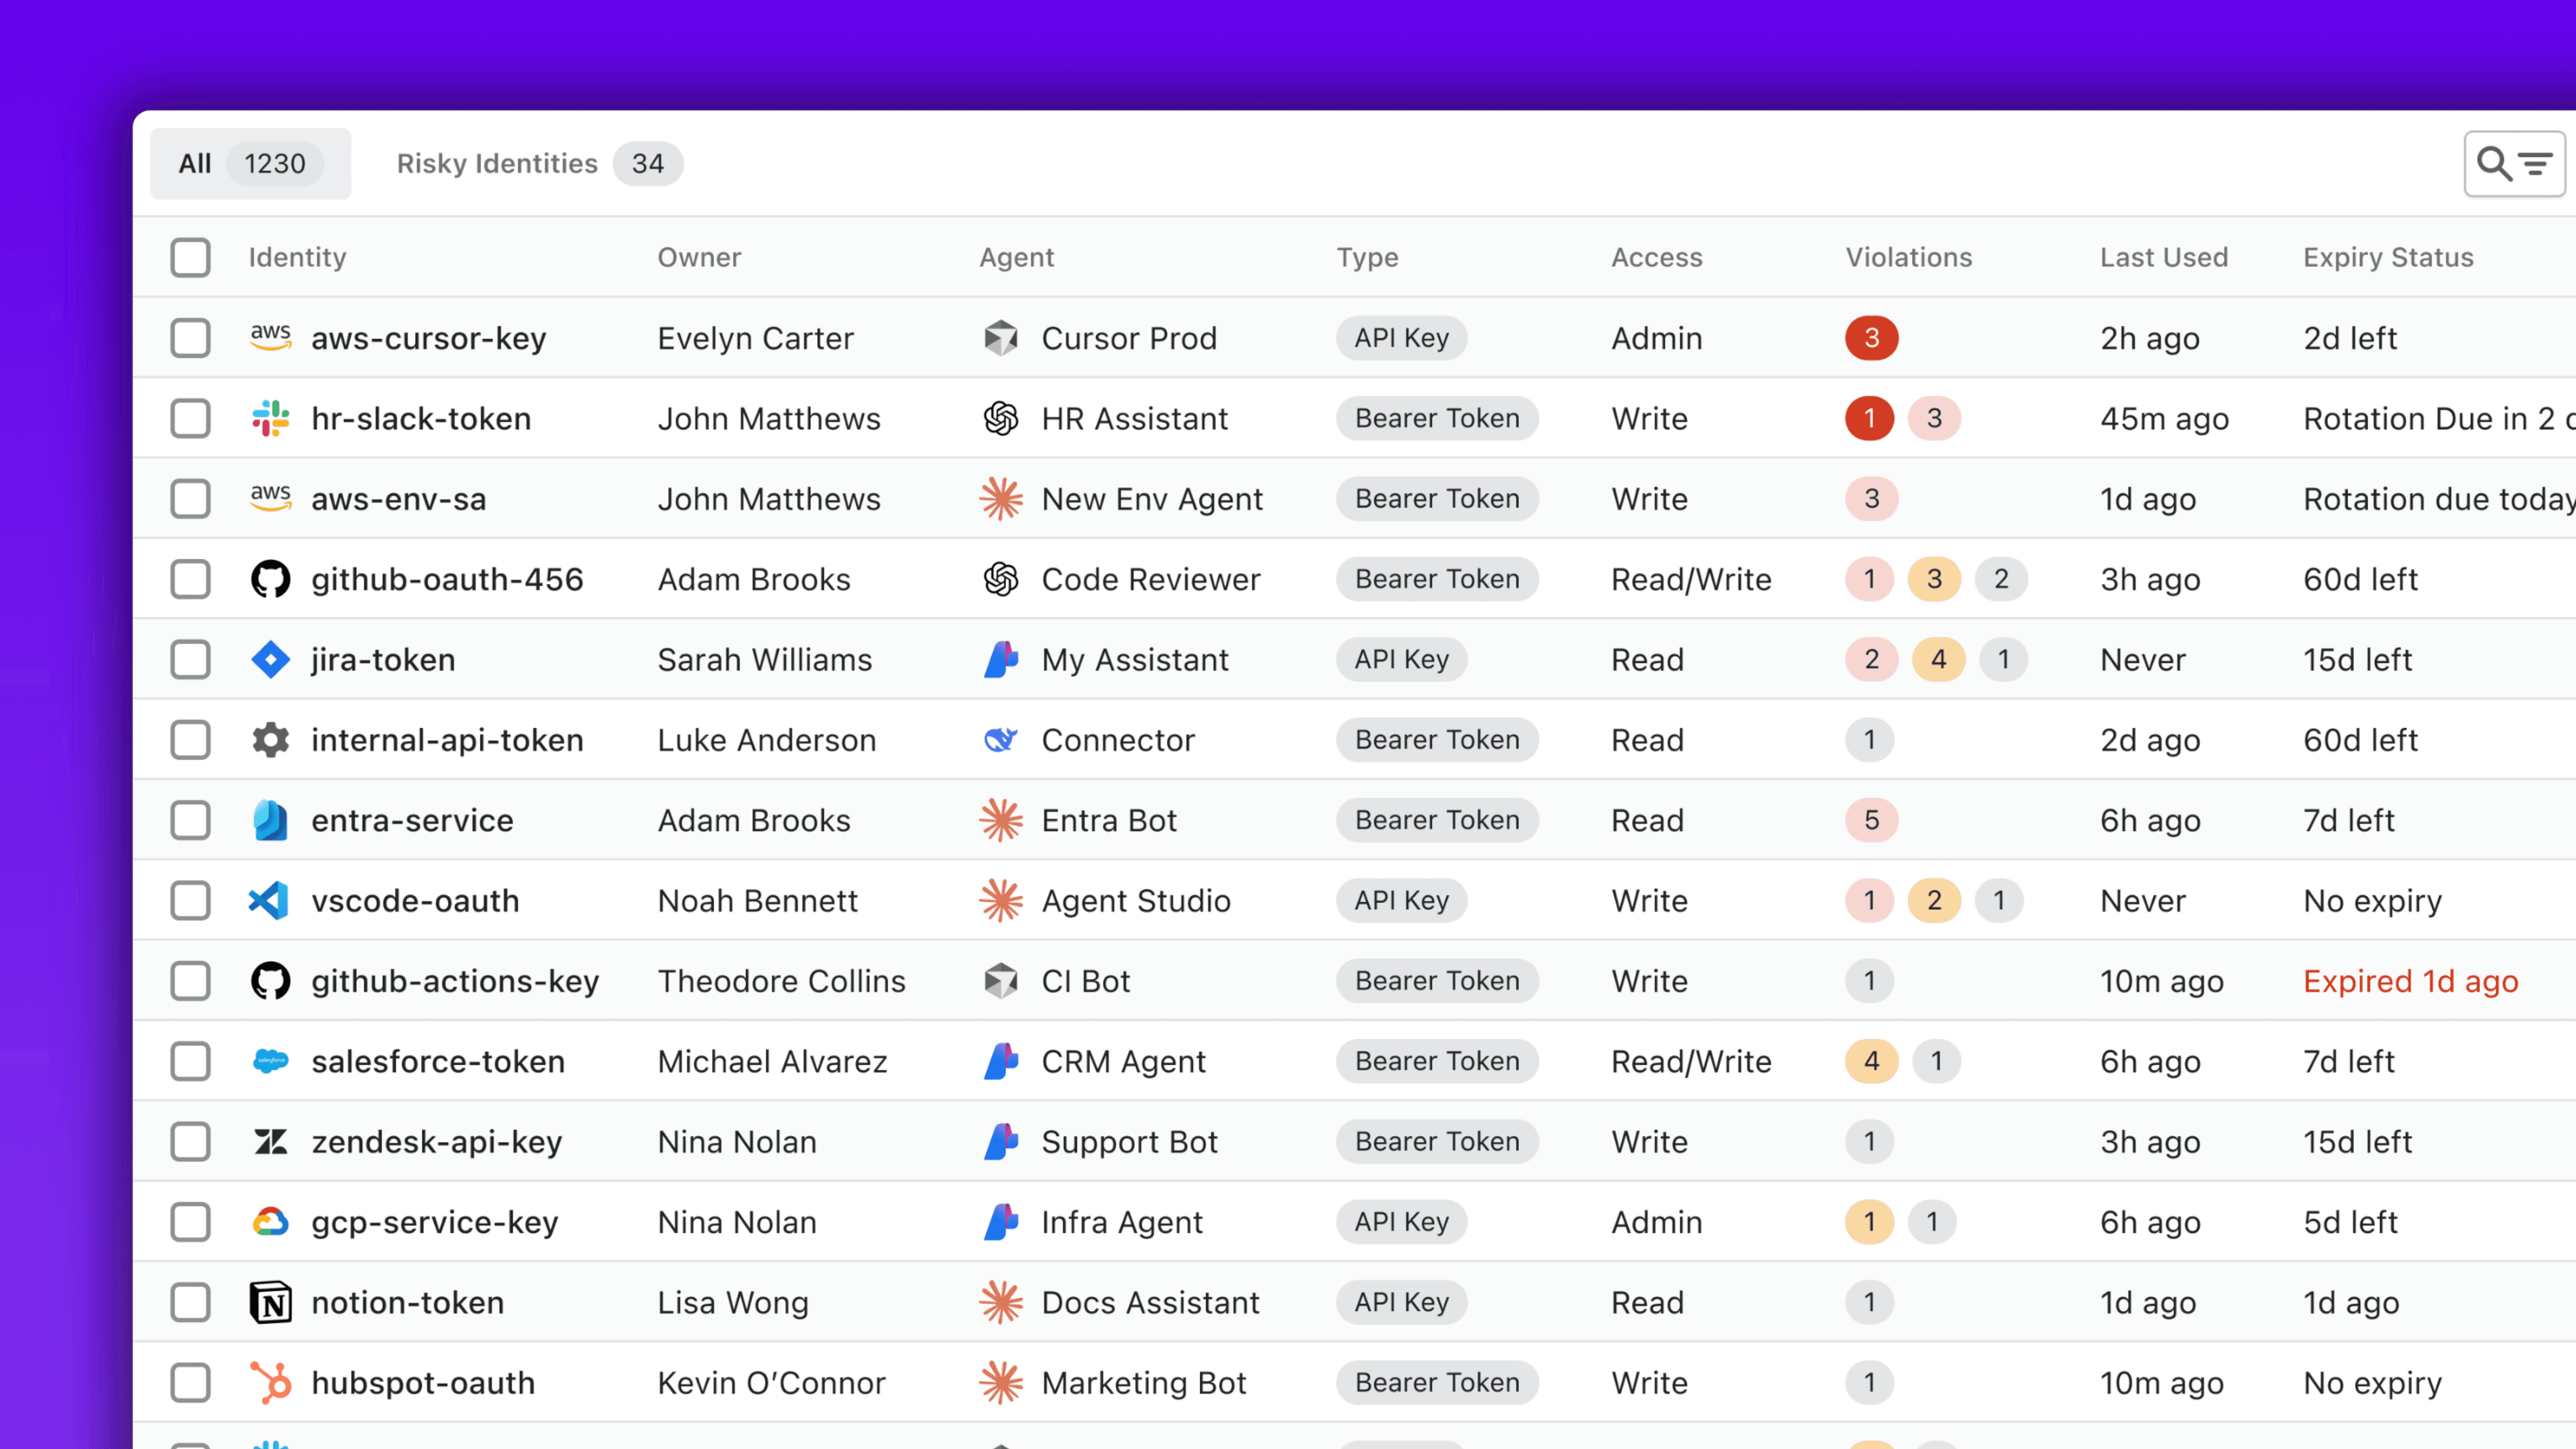Check the aws-cursor-key row checkbox
This screenshot has width=2576, height=1449.
pyautogui.click(x=190, y=338)
